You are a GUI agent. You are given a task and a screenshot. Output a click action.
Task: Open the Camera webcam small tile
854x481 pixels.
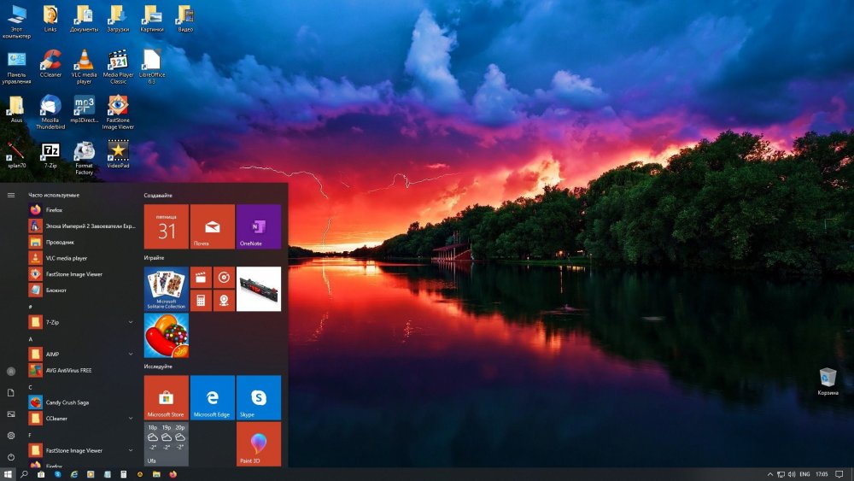[x=224, y=300]
